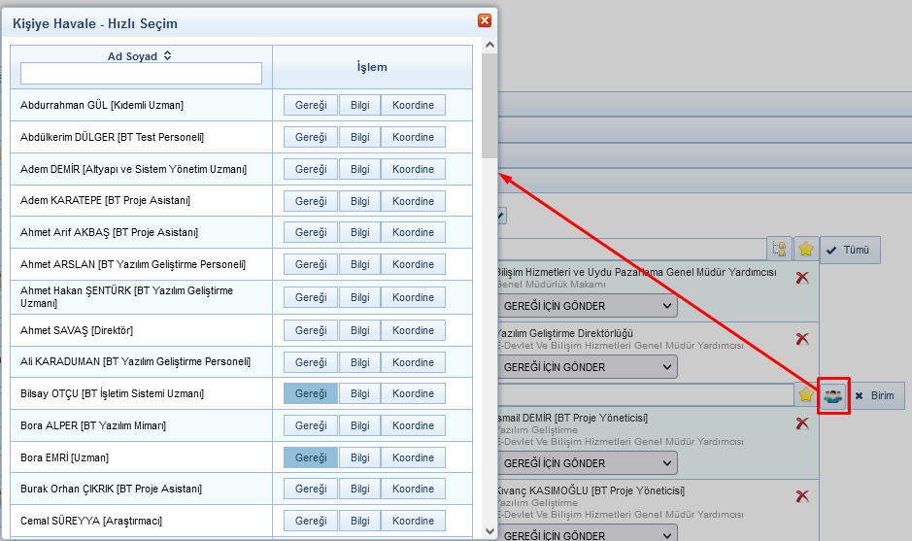Open the GEREĞİ İÇİN GÖNDER dropdown under İsmail DEMİR
The image size is (912, 541).
[x=587, y=463]
